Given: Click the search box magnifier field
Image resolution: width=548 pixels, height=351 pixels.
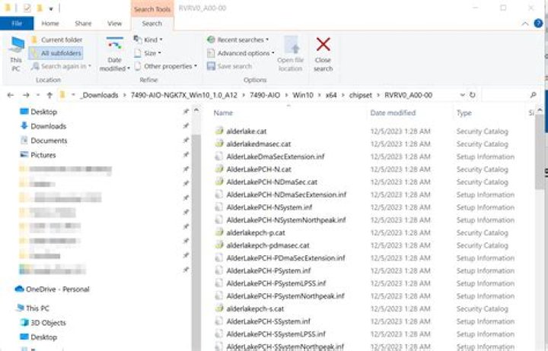Looking at the screenshot, I should [509, 95].
